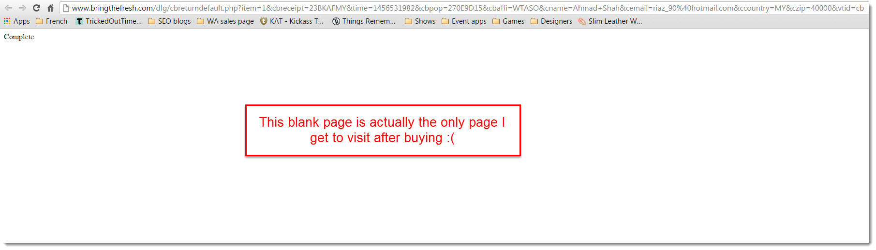
Task: Open the Shows bookmarks folder
Action: coord(420,21)
